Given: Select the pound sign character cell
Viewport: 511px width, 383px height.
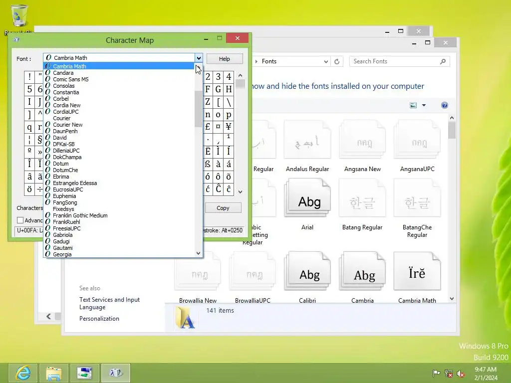Looking at the screenshot, I should pyautogui.click(x=208, y=127).
